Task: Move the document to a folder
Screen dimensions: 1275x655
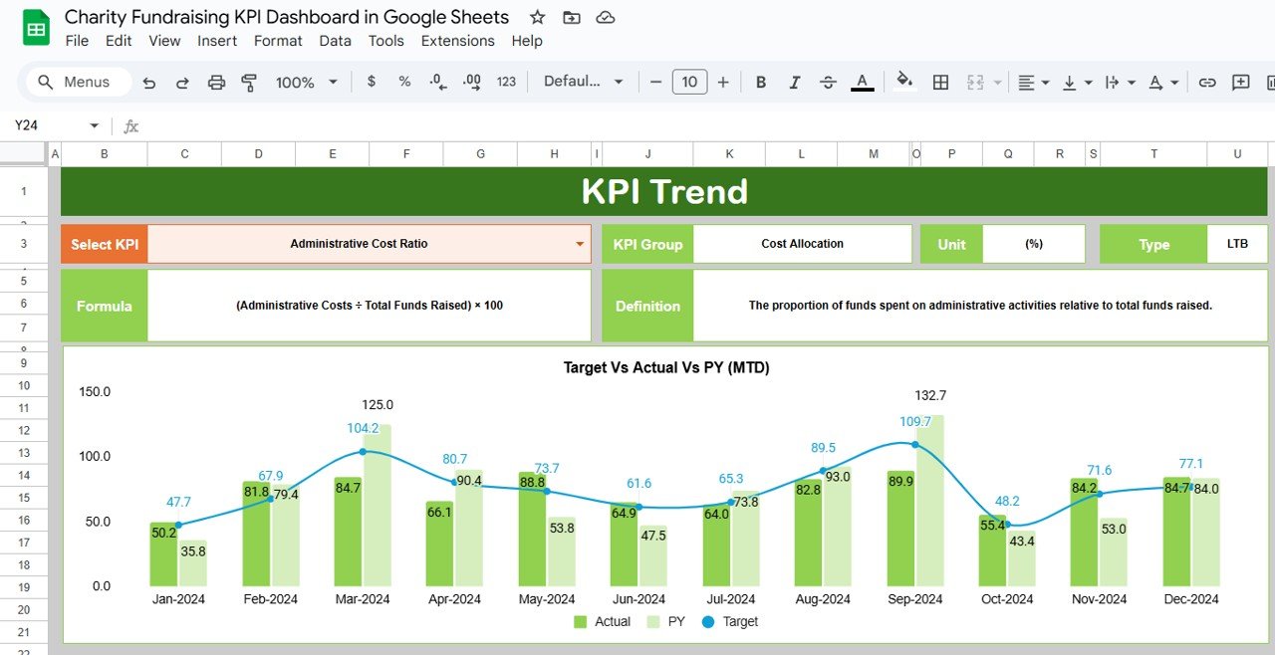Action: (x=571, y=17)
